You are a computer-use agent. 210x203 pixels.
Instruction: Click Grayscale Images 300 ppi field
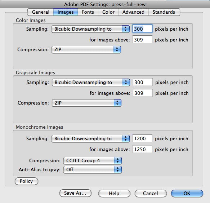click(143, 82)
